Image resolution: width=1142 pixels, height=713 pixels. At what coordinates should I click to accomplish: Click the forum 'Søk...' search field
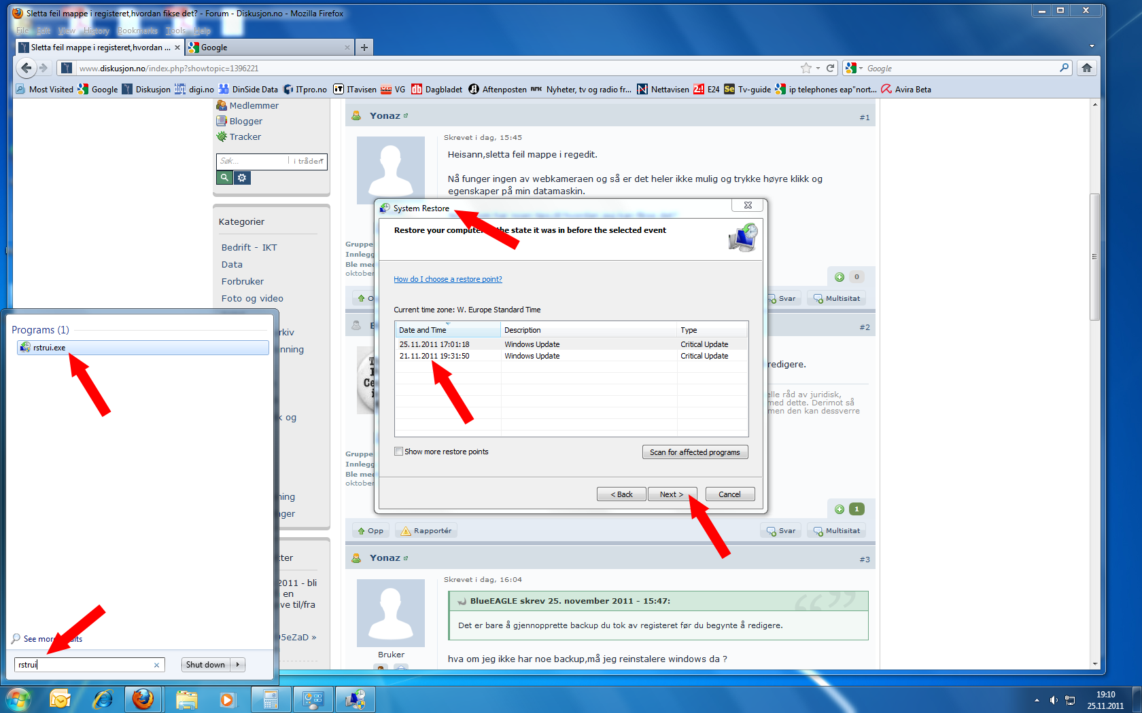(x=253, y=161)
